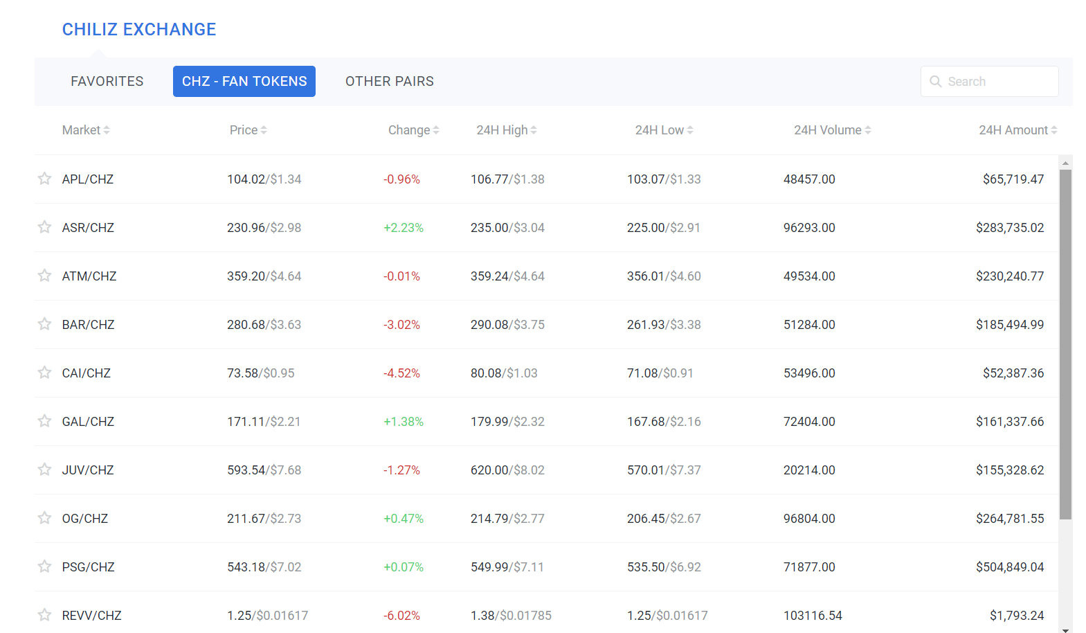Viewport: 1086px width, 633px height.
Task: Open the OTHER PAIRS tab
Action: pyautogui.click(x=390, y=82)
